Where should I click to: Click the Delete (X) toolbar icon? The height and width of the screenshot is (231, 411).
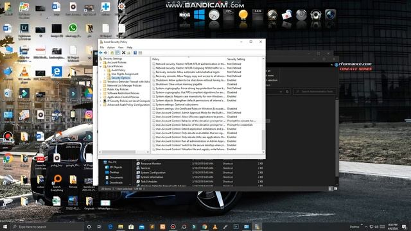click(x=123, y=53)
